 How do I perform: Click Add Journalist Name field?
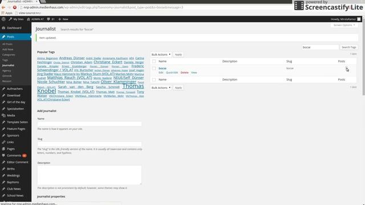90,124
